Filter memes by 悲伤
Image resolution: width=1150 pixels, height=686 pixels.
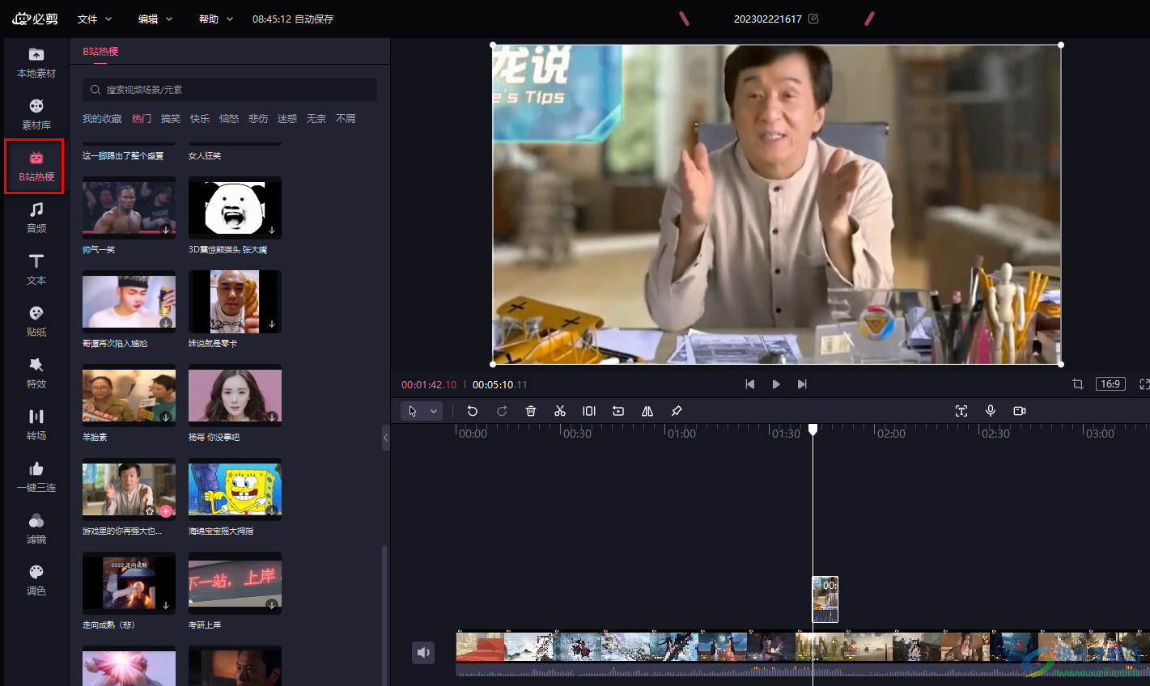click(x=258, y=119)
